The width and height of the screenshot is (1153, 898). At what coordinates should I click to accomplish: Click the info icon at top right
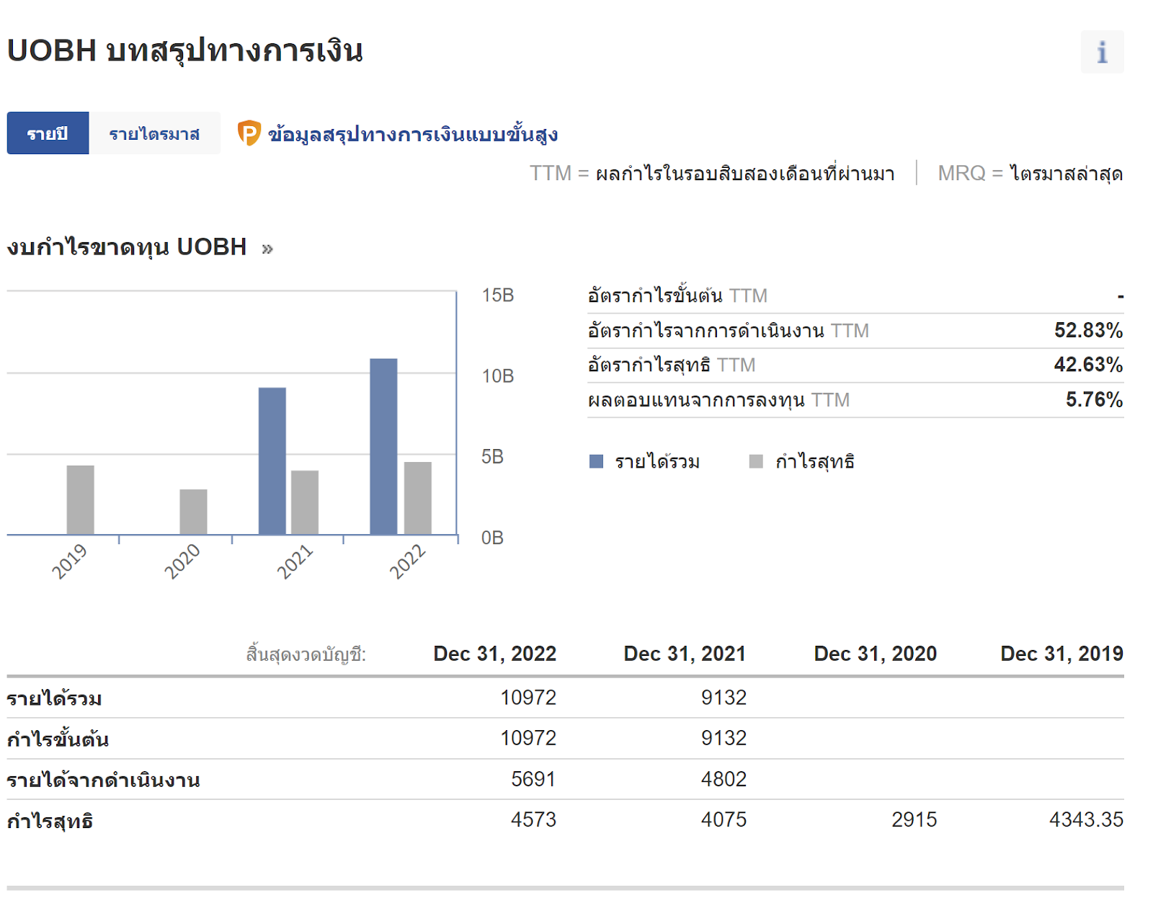pos(1102,52)
